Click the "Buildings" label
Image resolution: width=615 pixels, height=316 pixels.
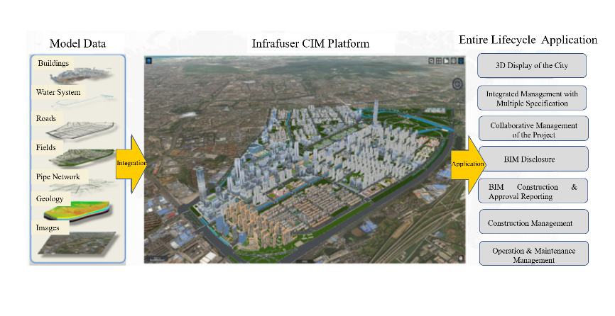pyautogui.click(x=53, y=63)
